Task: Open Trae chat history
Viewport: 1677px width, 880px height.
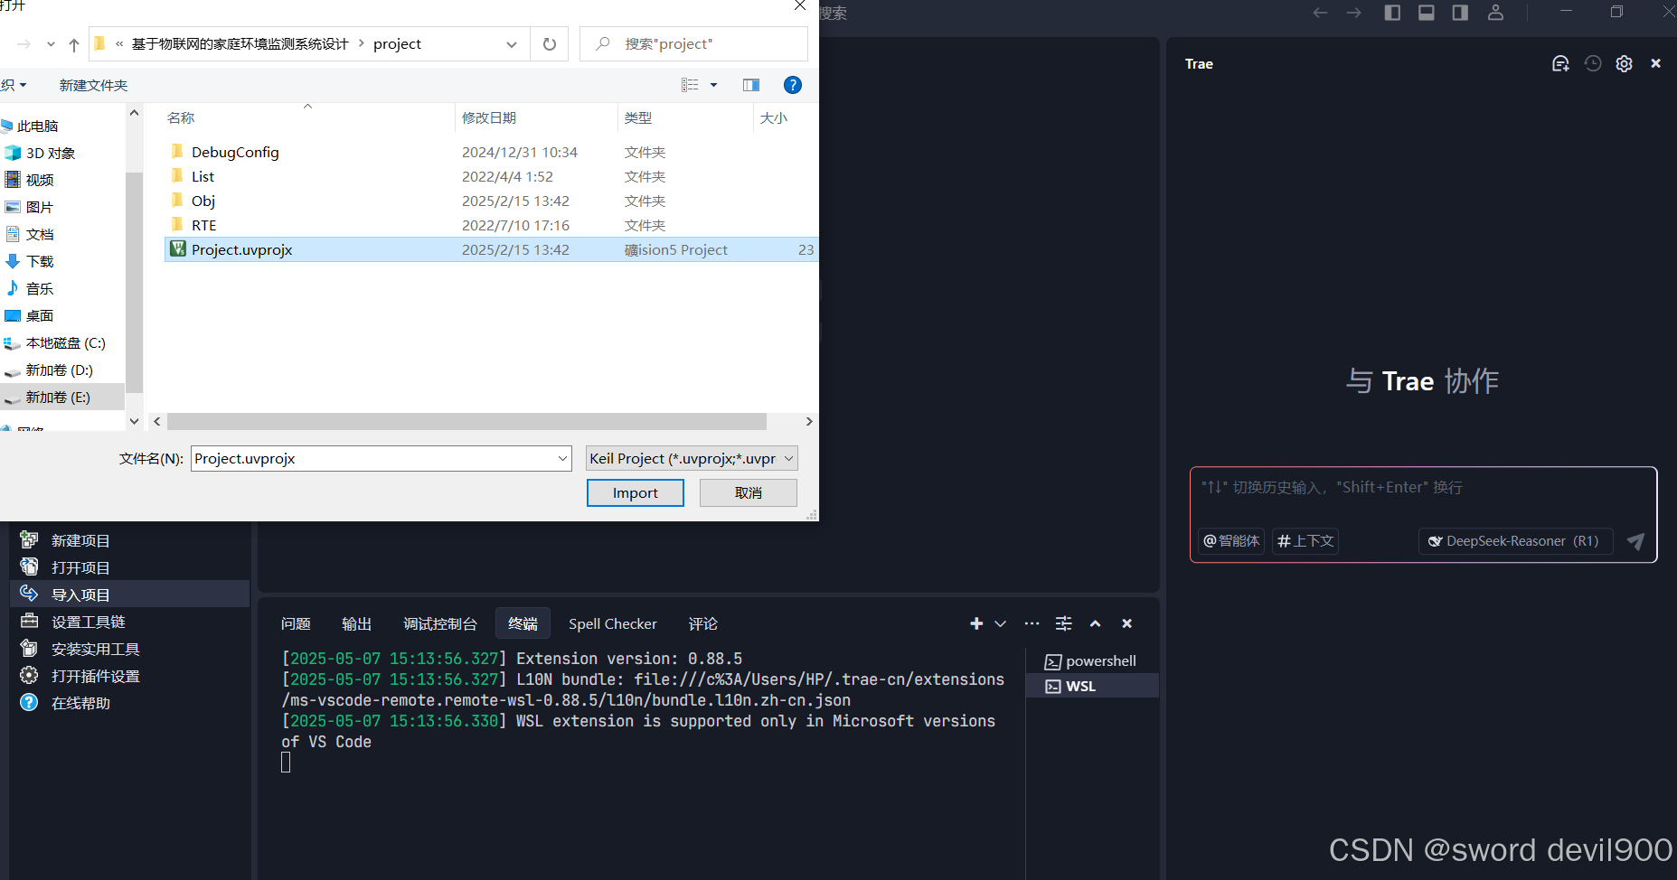Action: pyautogui.click(x=1593, y=64)
